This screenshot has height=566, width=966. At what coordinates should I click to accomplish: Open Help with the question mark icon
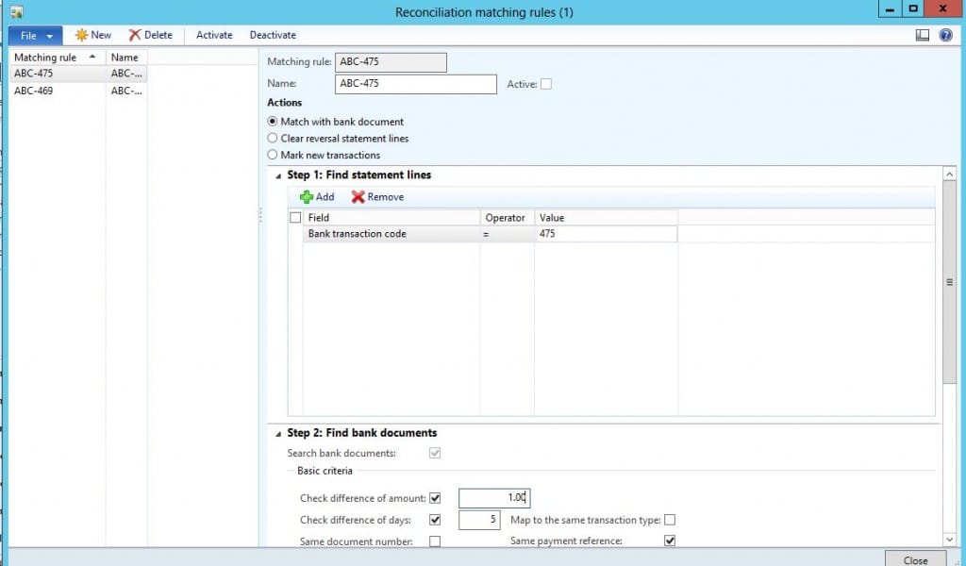pos(945,35)
